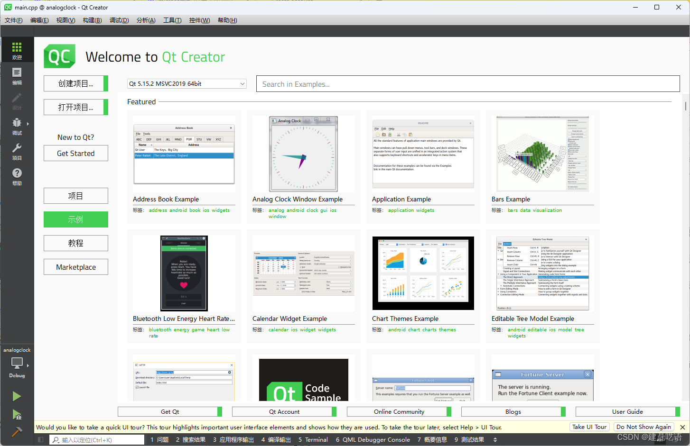Image resolution: width=690 pixels, height=446 pixels.
Task: Open 分析(A) menu
Action: 146,20
